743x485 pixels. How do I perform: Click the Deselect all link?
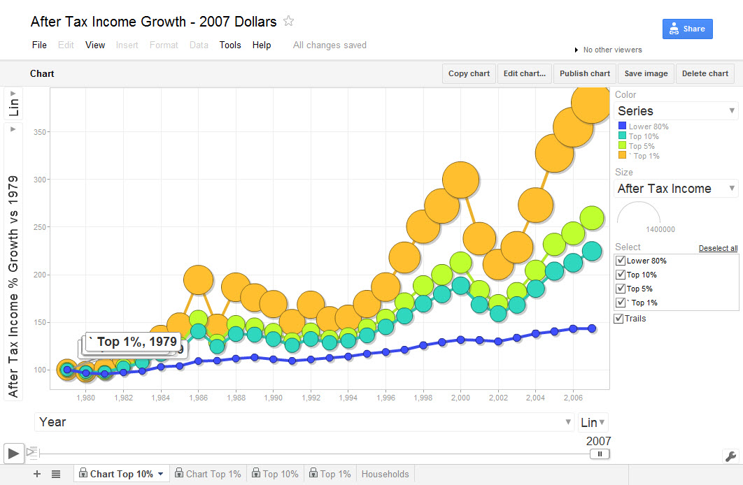tap(718, 248)
